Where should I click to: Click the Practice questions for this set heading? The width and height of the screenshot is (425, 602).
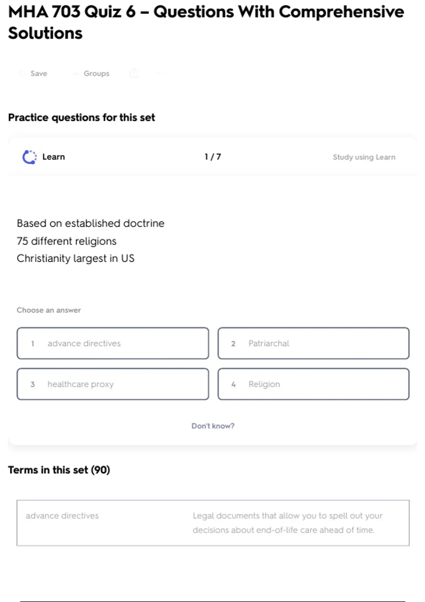click(x=81, y=117)
